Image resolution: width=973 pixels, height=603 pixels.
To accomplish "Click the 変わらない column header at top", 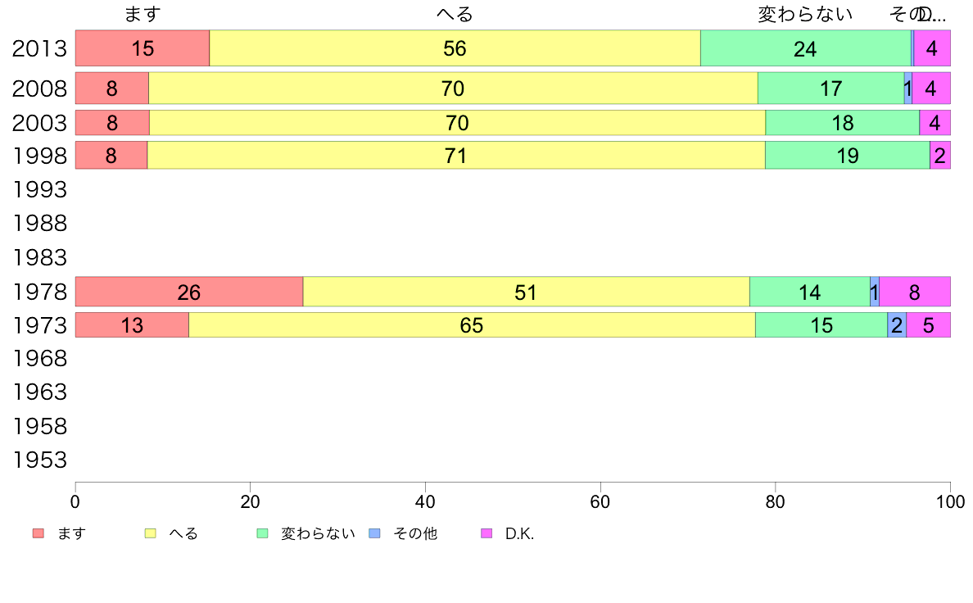I will (x=805, y=14).
